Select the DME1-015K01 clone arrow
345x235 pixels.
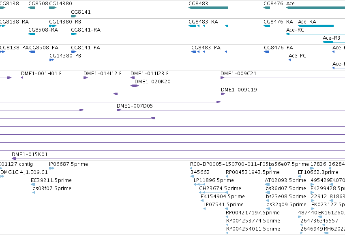click(14, 159)
